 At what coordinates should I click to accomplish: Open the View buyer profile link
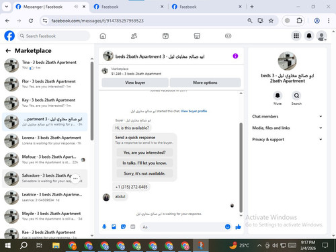pos(194,111)
